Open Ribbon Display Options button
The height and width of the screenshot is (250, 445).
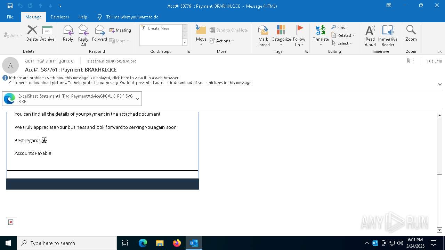pyautogui.click(x=389, y=6)
